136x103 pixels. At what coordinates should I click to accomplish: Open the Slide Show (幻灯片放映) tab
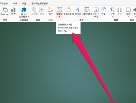[4, 4]
